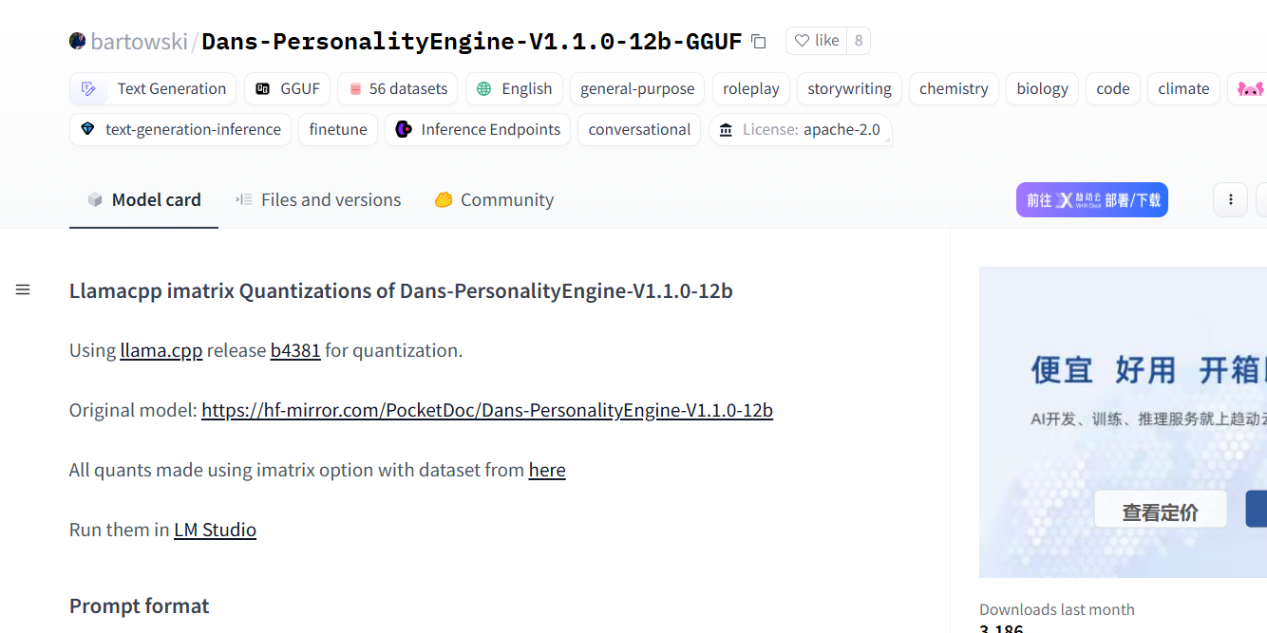This screenshot has width=1267, height=633.
Task: Open the table of contents hamburger icon
Action: click(x=23, y=289)
